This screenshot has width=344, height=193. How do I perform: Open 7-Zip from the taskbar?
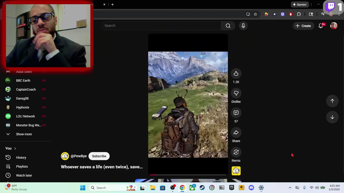pyautogui.click(x=221, y=188)
